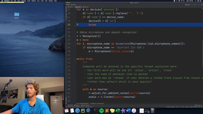Open the Edit menu
The image size is (203, 114).
[x=15, y=1]
